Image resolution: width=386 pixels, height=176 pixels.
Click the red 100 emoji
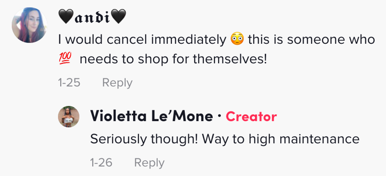click(x=64, y=59)
